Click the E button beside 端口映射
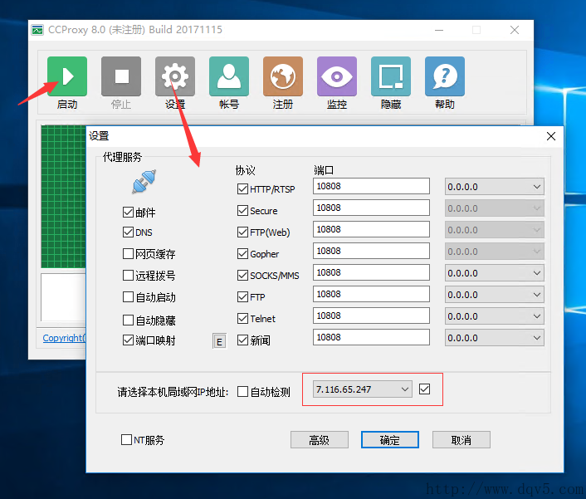 pyautogui.click(x=219, y=341)
